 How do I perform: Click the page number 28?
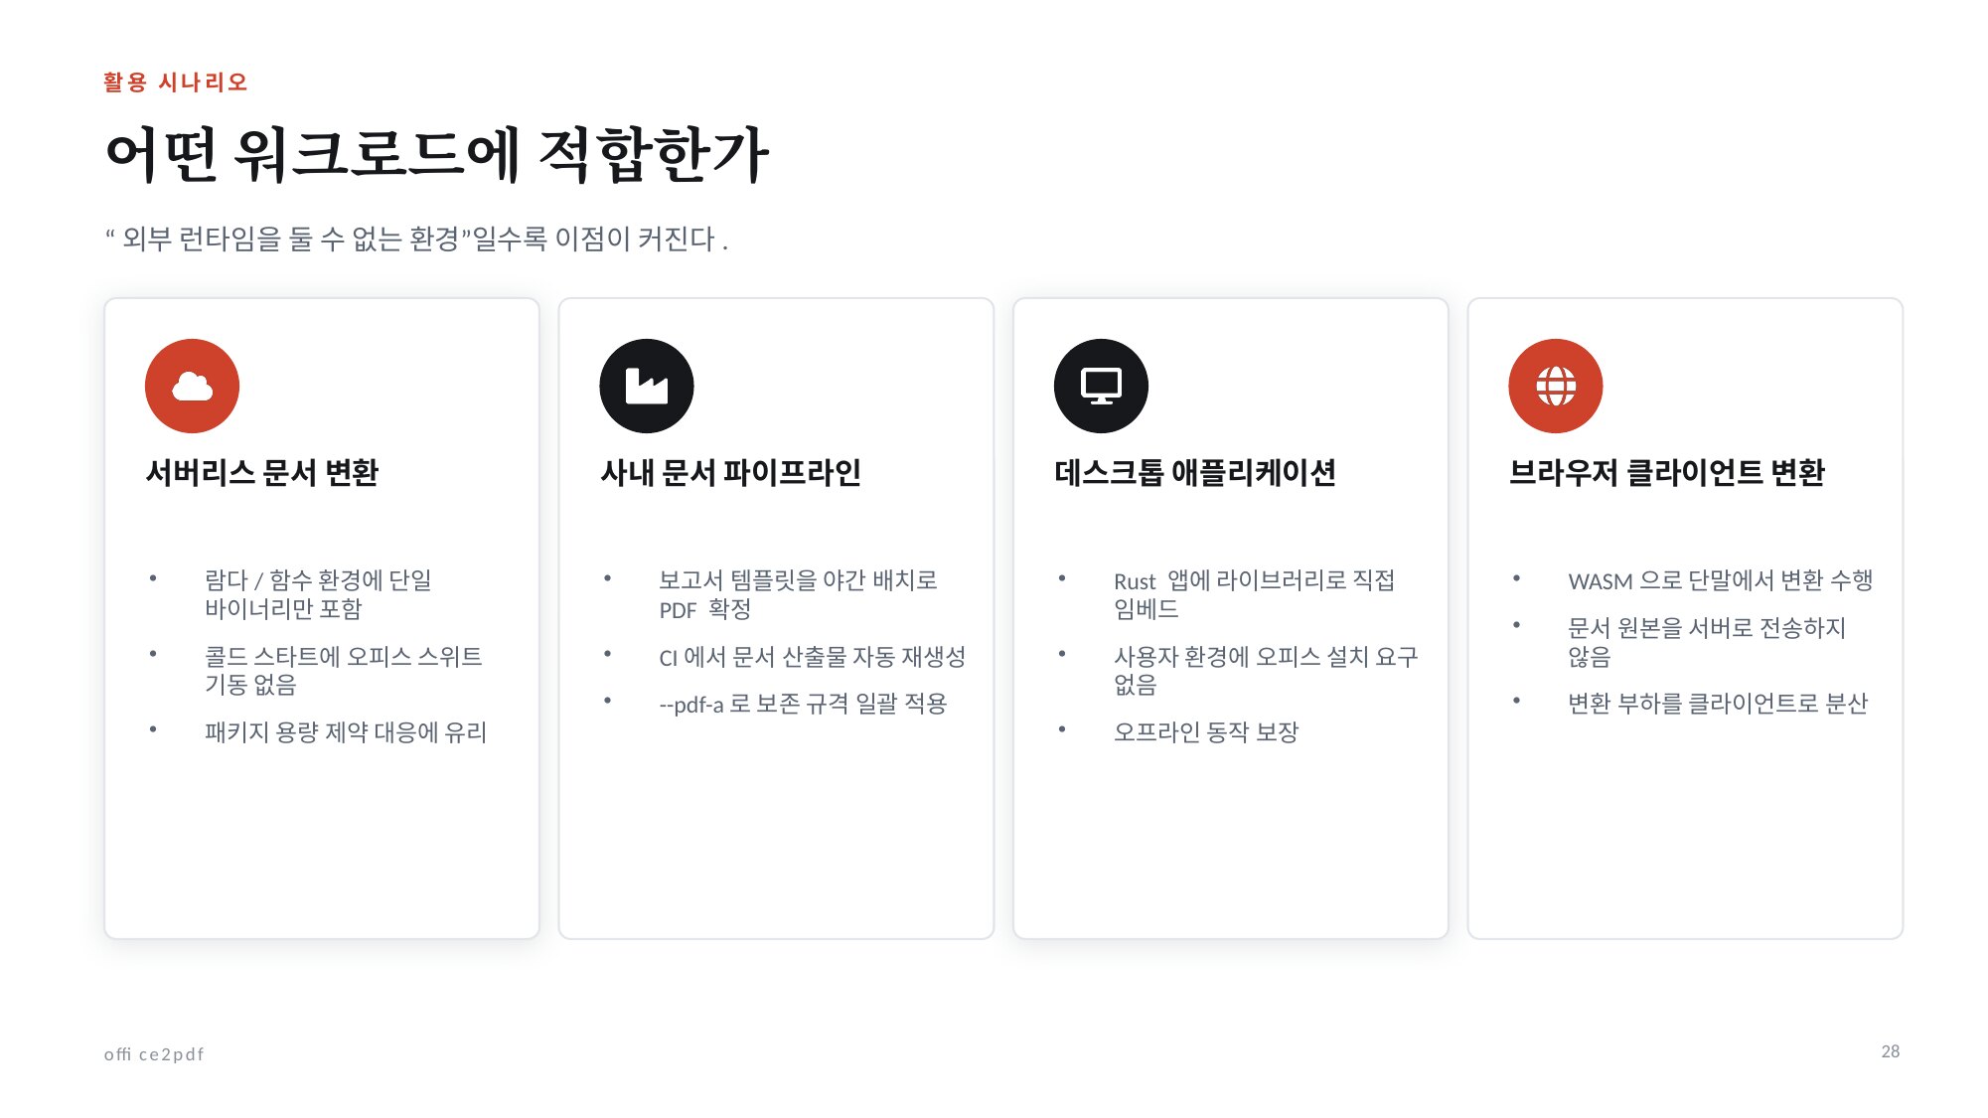(1891, 1051)
